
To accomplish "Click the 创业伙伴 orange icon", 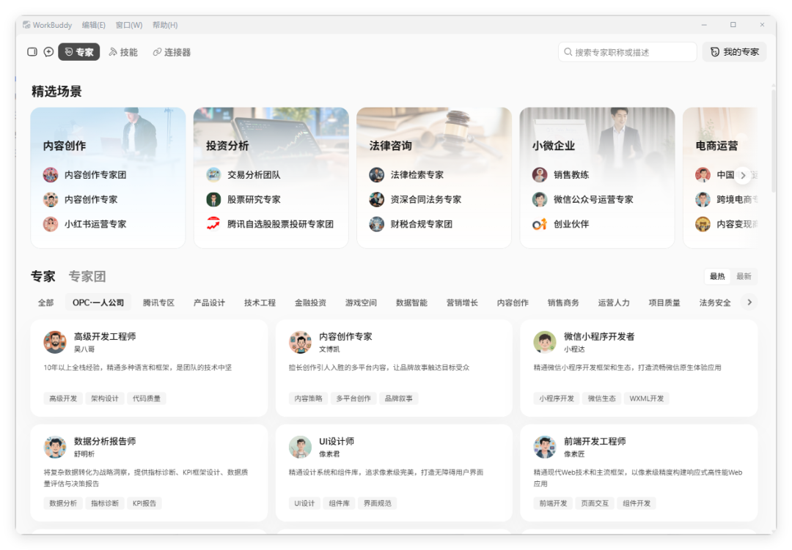I will 540,224.
